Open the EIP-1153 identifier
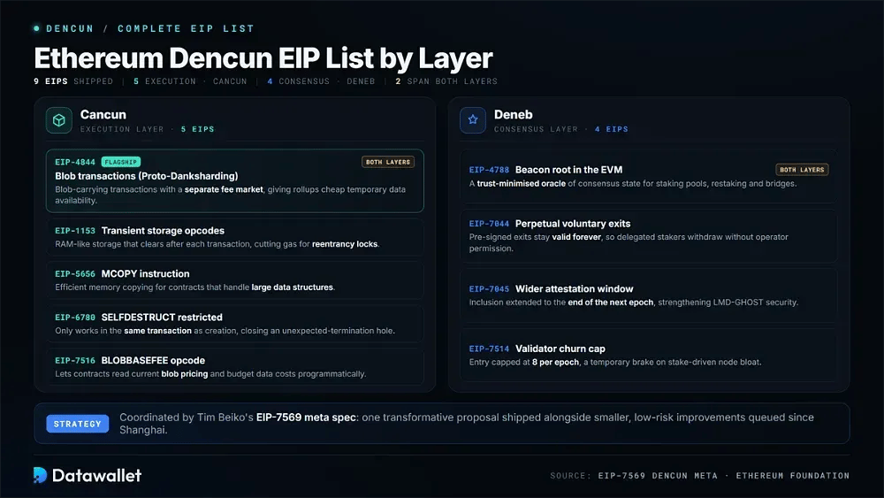This screenshot has height=498, width=884. pyautogui.click(x=75, y=231)
